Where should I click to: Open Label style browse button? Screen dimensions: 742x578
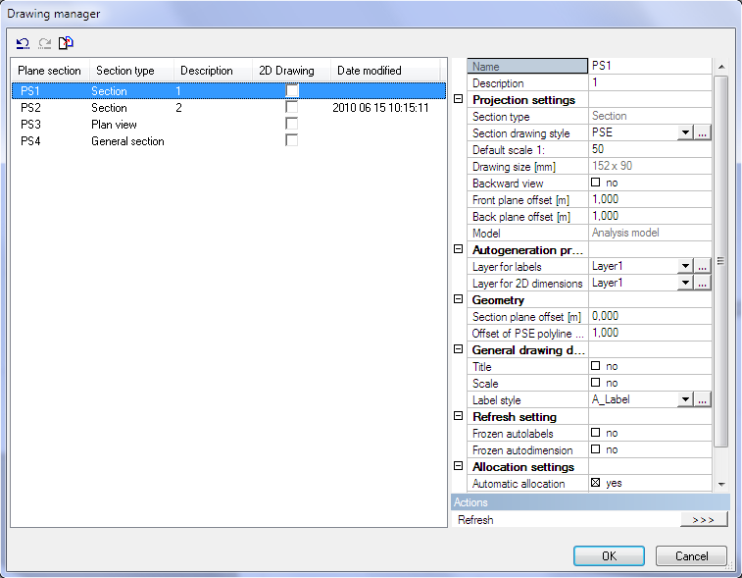(703, 399)
